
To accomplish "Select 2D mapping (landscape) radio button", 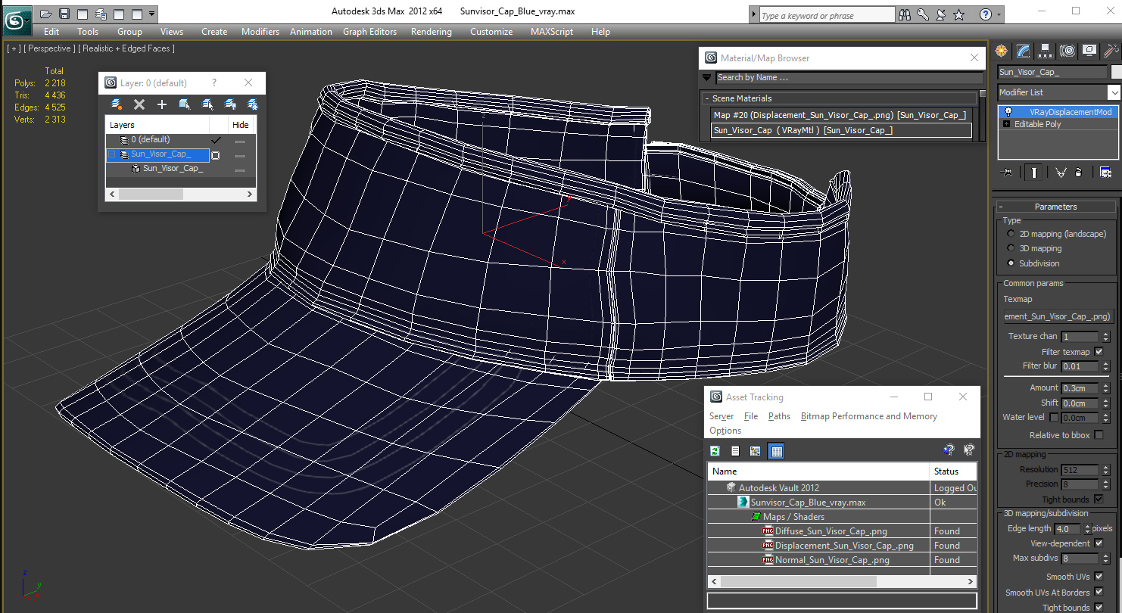I will click(x=1011, y=234).
